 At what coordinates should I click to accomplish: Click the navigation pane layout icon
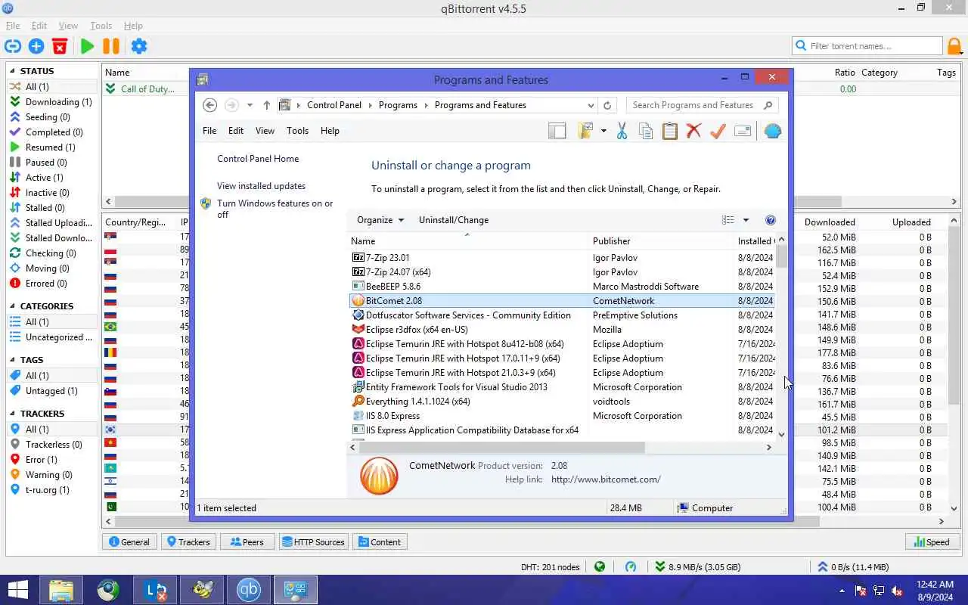click(x=557, y=131)
